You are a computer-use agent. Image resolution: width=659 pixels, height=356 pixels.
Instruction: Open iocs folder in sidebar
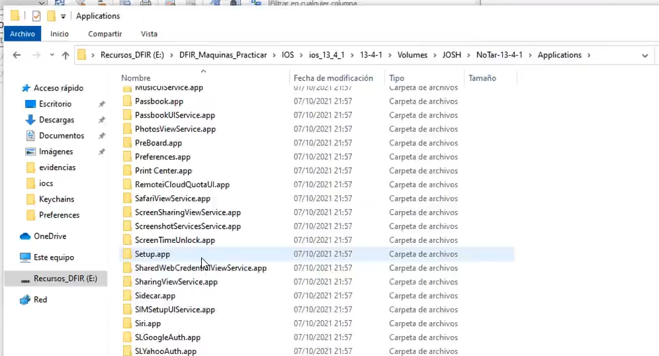[x=46, y=183]
